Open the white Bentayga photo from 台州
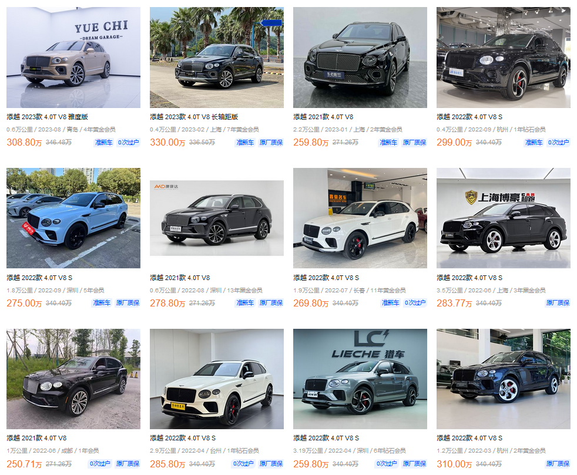Viewport: 577px width, 475px height. tap(217, 379)
